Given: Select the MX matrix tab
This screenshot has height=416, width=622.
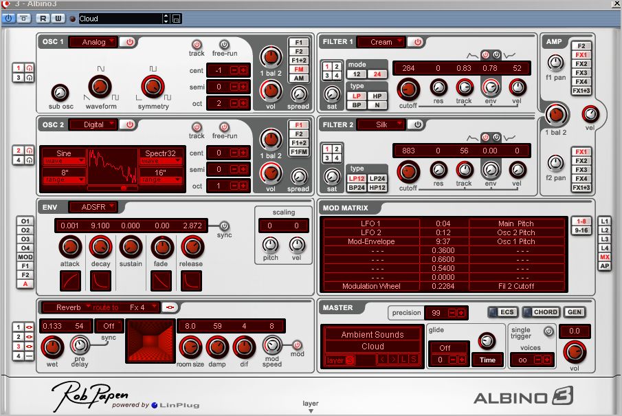Looking at the screenshot, I should 605,257.
